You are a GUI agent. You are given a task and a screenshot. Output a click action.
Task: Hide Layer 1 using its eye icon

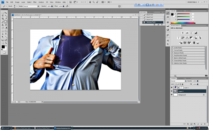pyautogui.click(x=171, y=88)
